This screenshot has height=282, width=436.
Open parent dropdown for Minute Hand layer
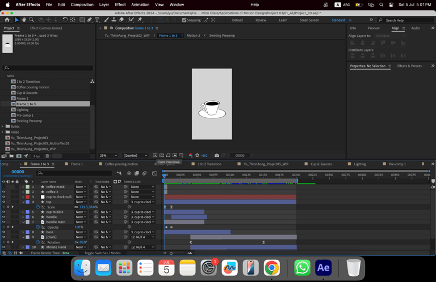coord(142,247)
